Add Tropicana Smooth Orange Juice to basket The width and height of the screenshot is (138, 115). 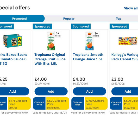(x=89, y=91)
